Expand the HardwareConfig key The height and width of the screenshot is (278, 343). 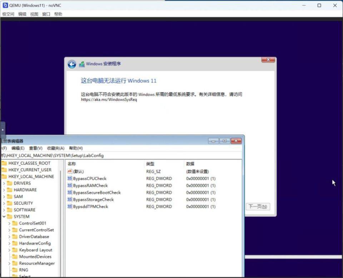click(x=9, y=243)
